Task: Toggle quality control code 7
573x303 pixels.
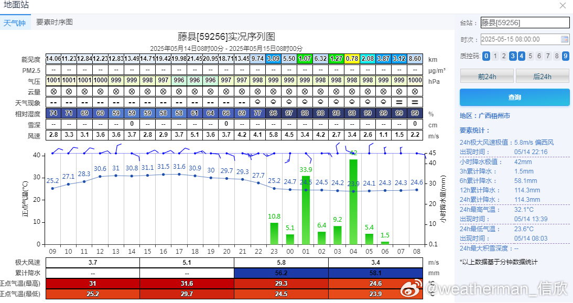Action: (548, 56)
